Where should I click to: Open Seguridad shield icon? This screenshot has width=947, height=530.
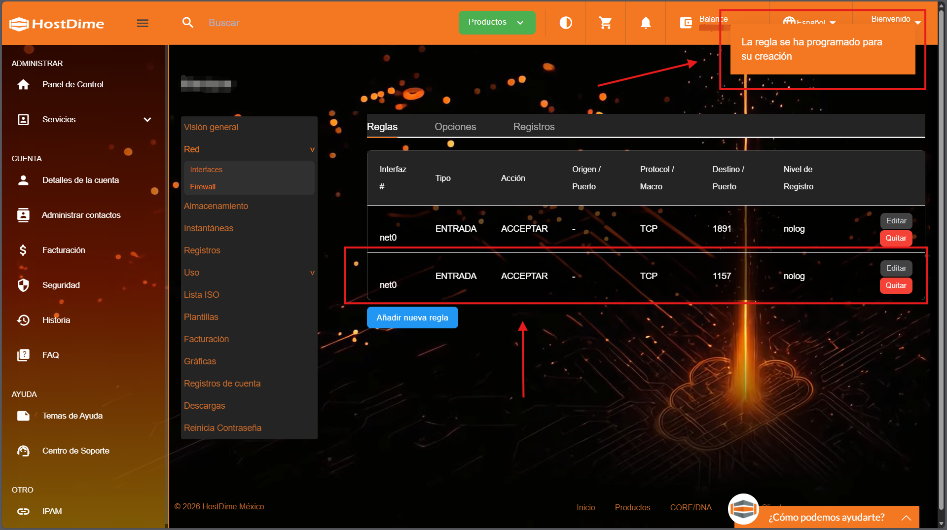pyautogui.click(x=23, y=285)
